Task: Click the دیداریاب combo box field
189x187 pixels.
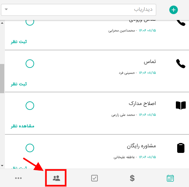Action: 79,10
